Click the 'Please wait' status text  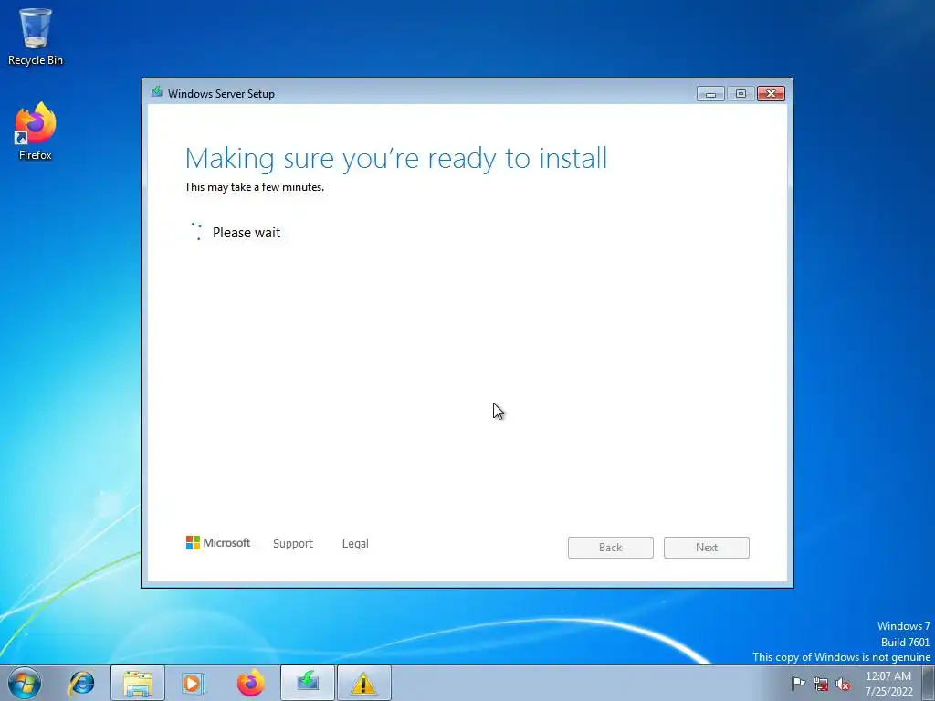247,233
